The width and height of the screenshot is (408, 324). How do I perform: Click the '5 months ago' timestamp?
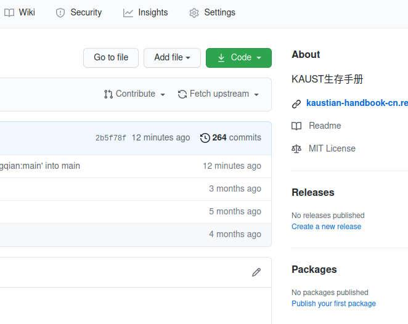point(235,211)
